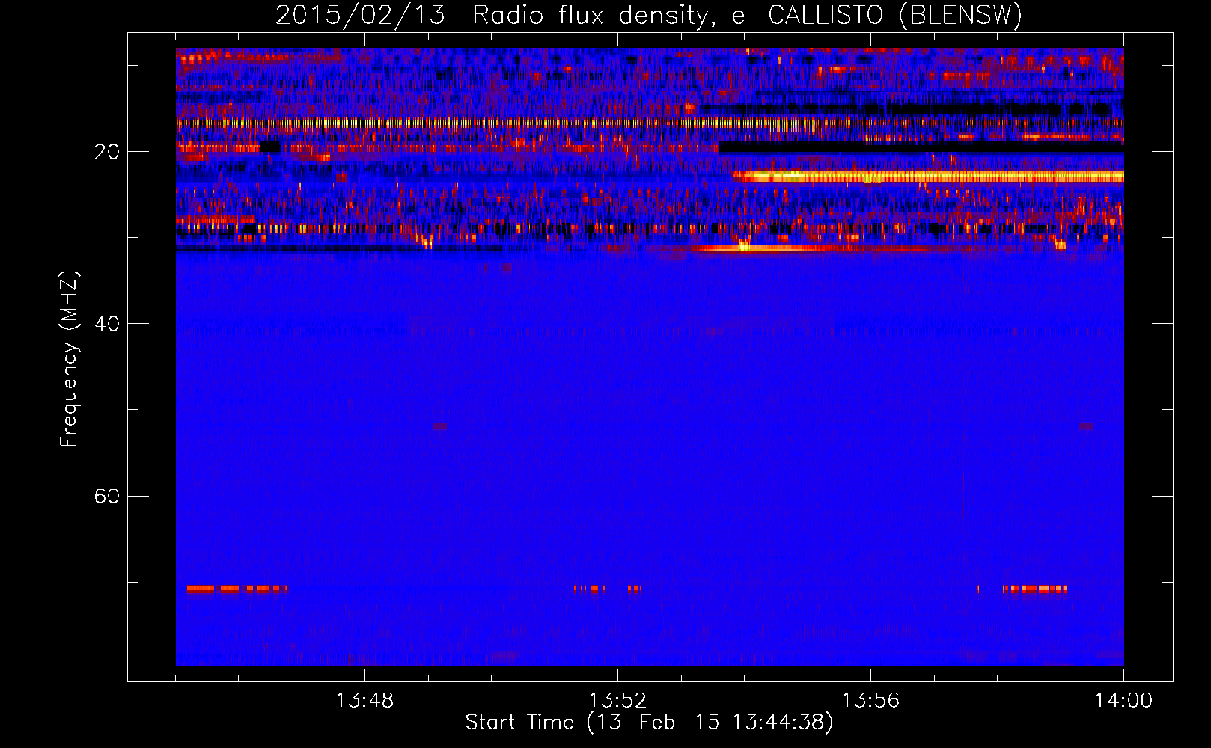Click the 14:00 time tick label
This screenshot has height=748, width=1211.
pos(1123,701)
